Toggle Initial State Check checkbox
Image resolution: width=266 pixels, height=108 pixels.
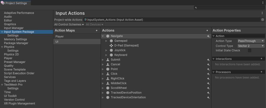click(x=249, y=50)
